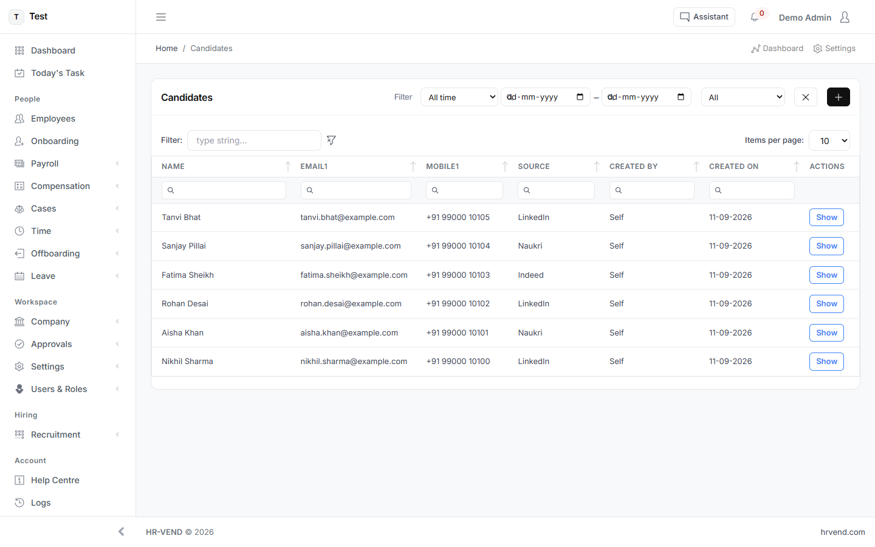Expand Users & Roles submenu
The height and width of the screenshot is (547, 875).
[x=67, y=389]
